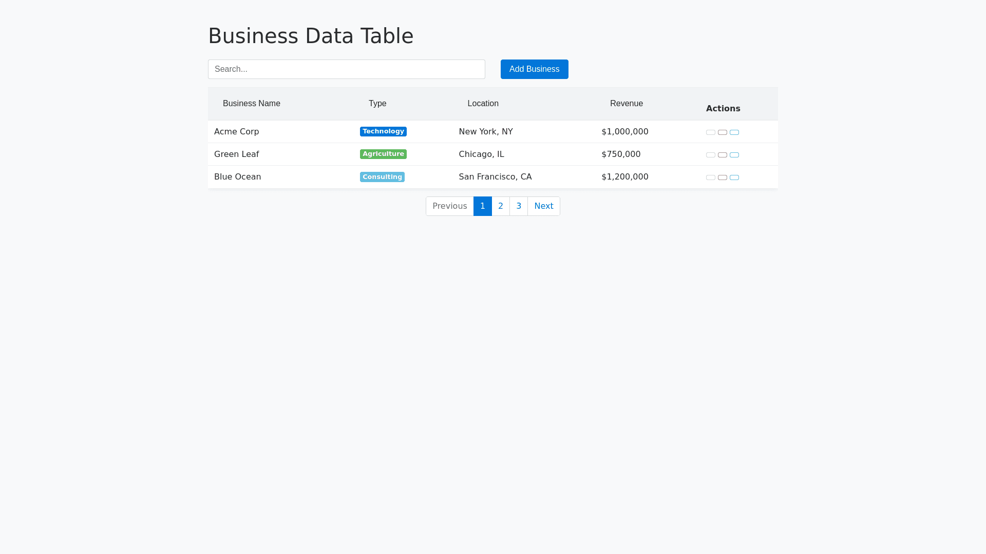Click the brown-outlined action button for Green Leaf
The width and height of the screenshot is (986, 554).
pos(722,155)
